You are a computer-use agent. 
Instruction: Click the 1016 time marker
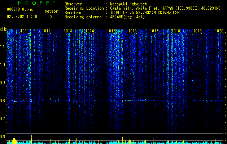(x=132, y=31)
